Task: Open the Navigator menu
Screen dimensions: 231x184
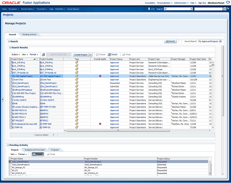Action: (14, 8)
